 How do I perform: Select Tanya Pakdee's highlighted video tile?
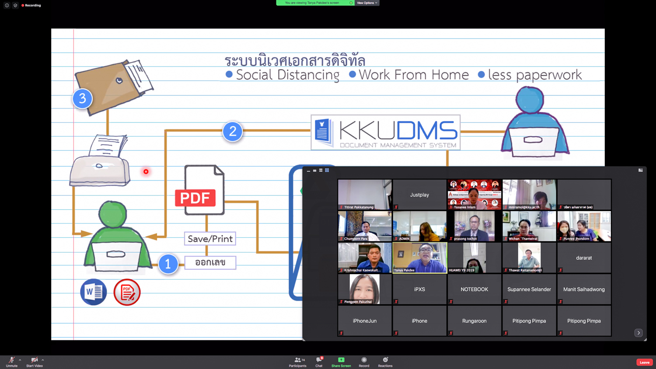pyautogui.click(x=419, y=258)
